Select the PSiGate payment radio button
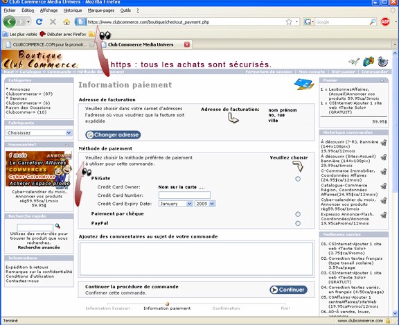The image size is (399, 325). (x=298, y=179)
